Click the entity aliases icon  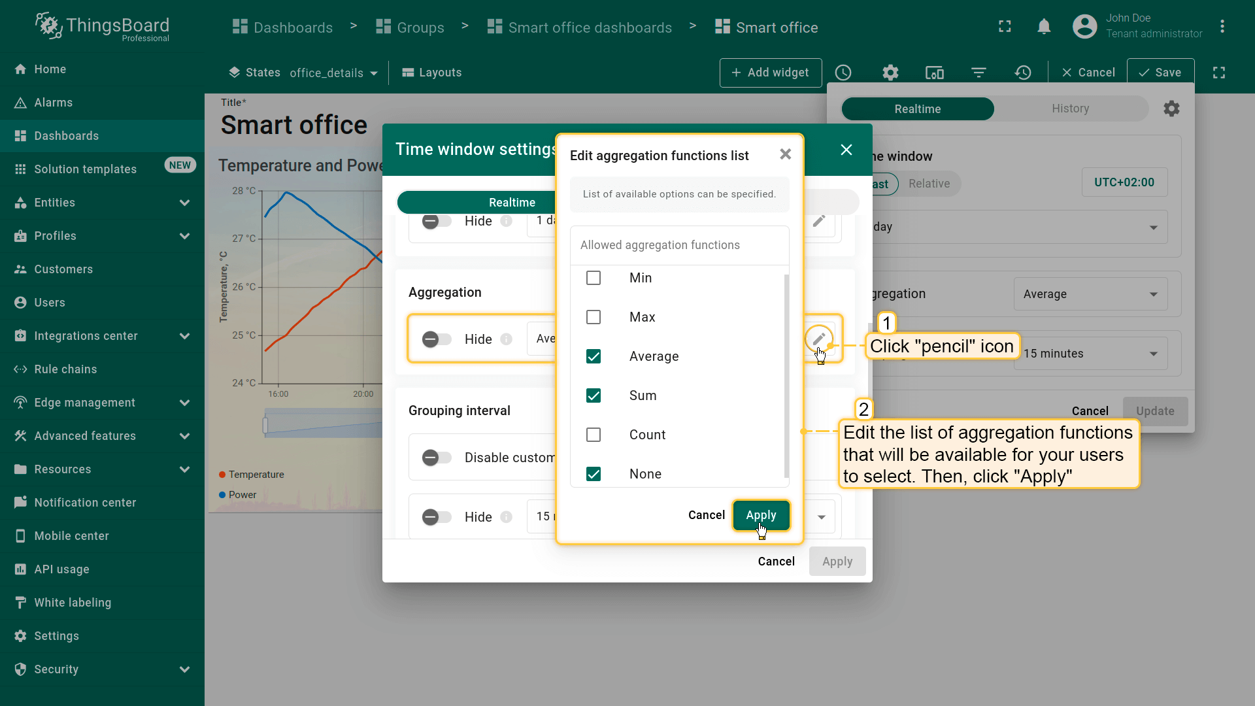pyautogui.click(x=934, y=73)
